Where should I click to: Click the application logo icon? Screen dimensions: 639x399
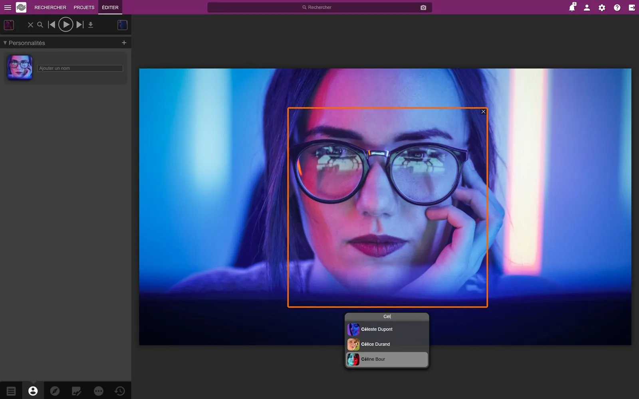click(x=21, y=7)
